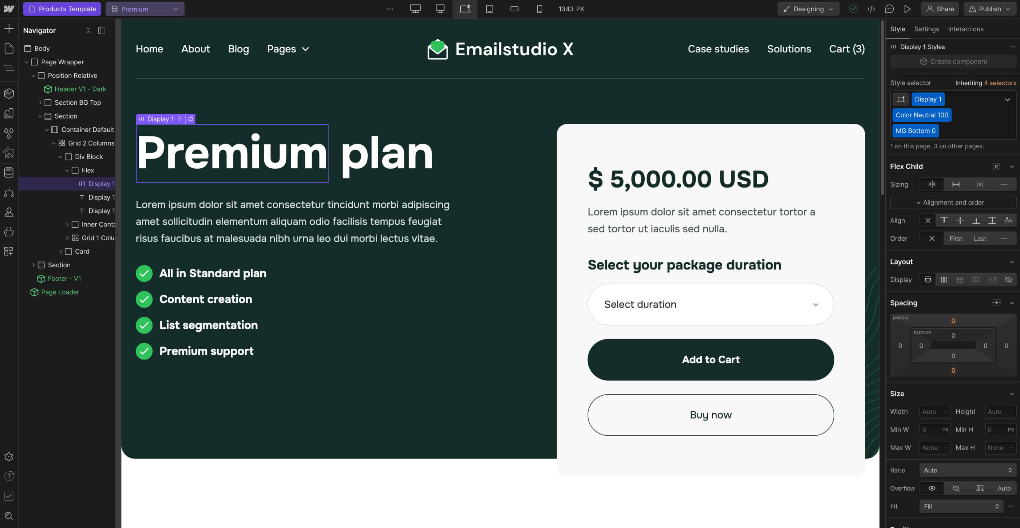Enter preview mode with the play icon
The width and height of the screenshot is (1020, 528).
click(x=908, y=9)
